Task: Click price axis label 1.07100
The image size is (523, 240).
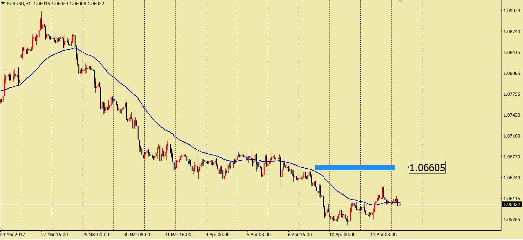Action: click(x=511, y=136)
